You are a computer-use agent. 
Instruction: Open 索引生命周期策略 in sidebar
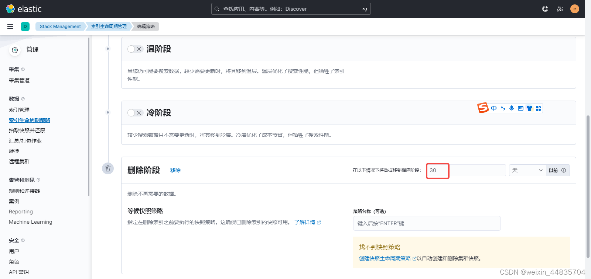(30, 120)
